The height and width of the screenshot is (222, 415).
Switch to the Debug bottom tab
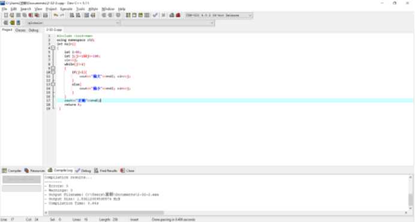point(83,171)
